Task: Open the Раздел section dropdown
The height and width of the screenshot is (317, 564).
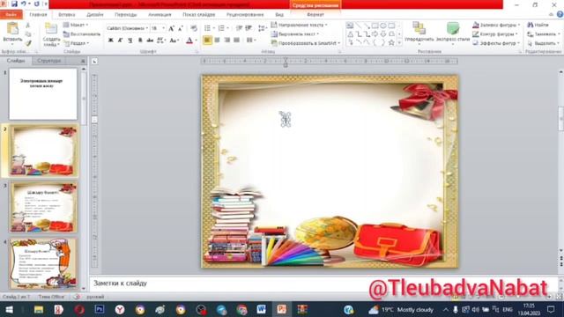Action: pos(77,43)
